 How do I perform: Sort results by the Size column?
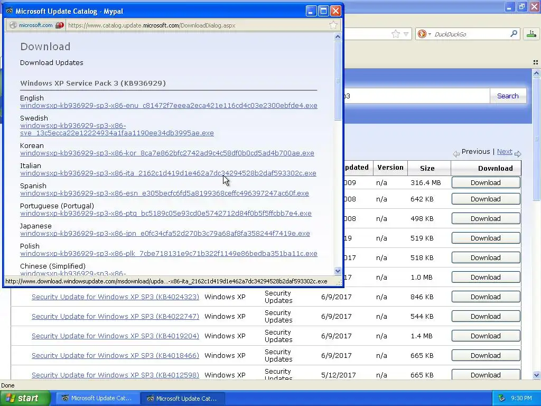point(427,169)
